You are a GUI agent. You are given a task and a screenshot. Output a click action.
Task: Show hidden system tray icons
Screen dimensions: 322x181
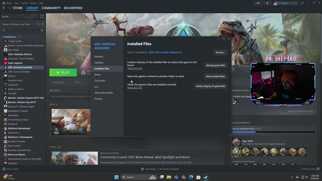pyautogui.click(x=292, y=177)
